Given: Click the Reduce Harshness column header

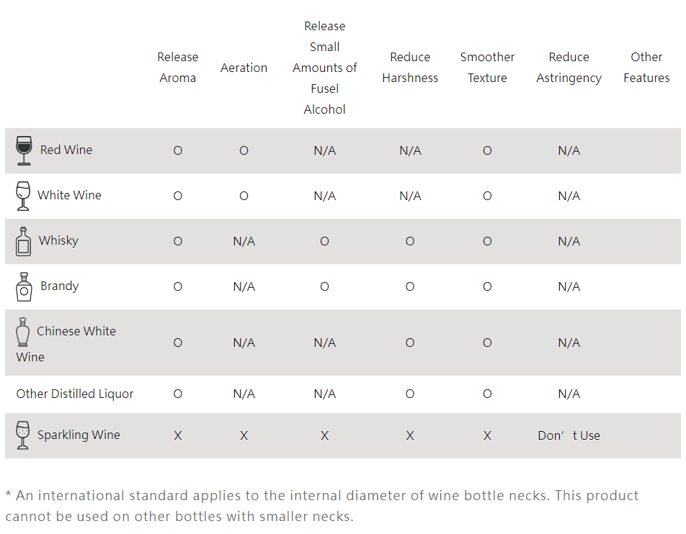Looking at the screenshot, I should click(x=410, y=68).
